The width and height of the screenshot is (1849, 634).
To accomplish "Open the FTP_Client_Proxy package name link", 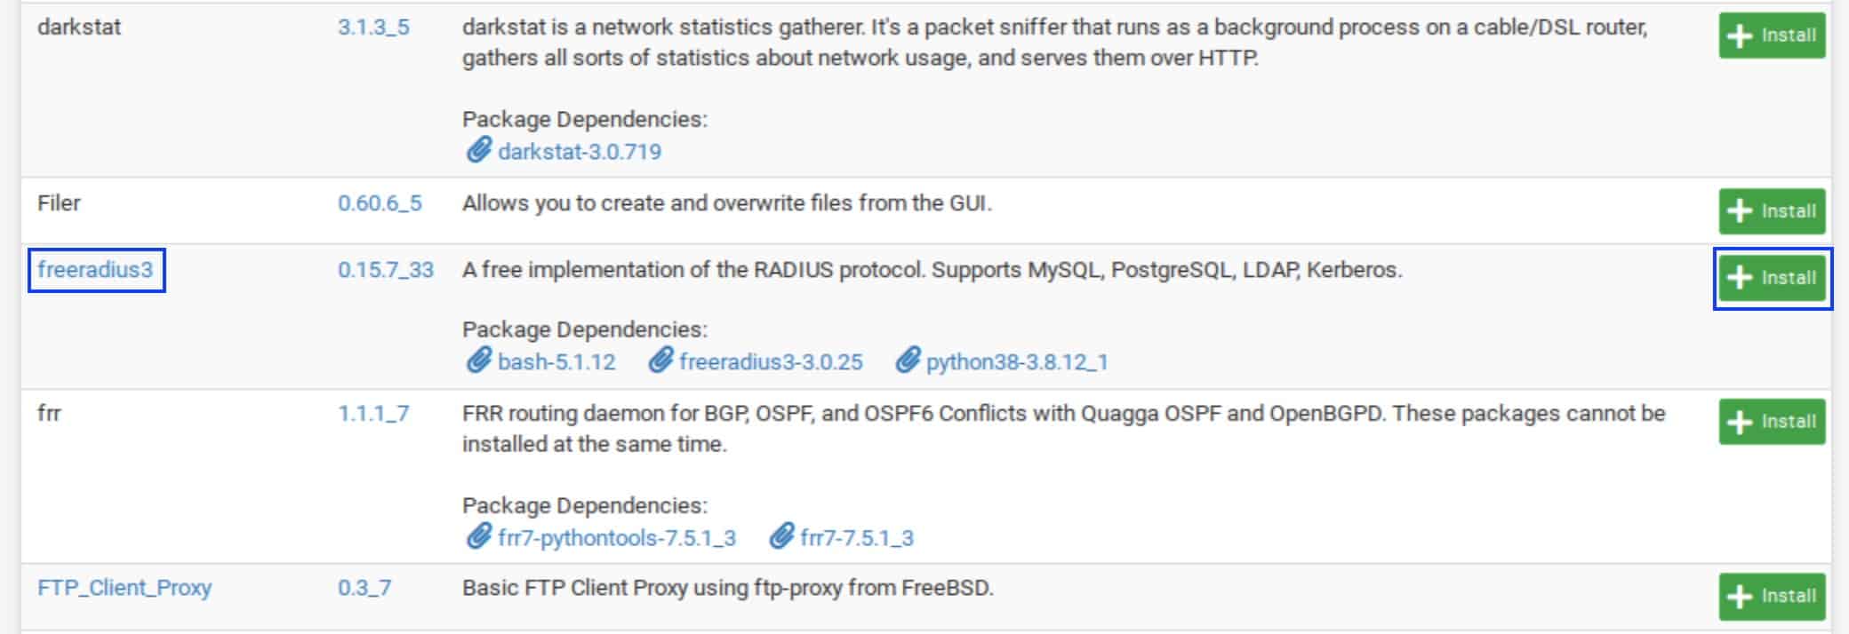I will coord(124,588).
